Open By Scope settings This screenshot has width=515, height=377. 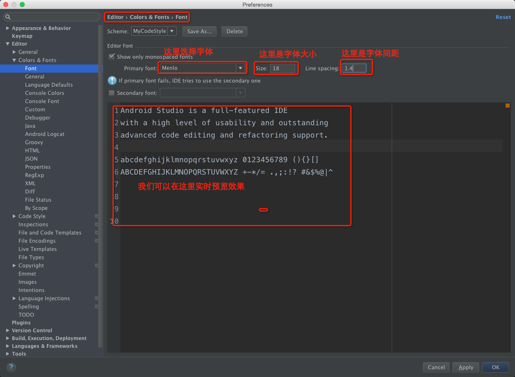click(x=36, y=208)
